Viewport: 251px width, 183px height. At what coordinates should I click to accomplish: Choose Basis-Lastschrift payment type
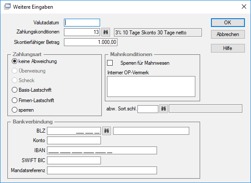coord(32,90)
